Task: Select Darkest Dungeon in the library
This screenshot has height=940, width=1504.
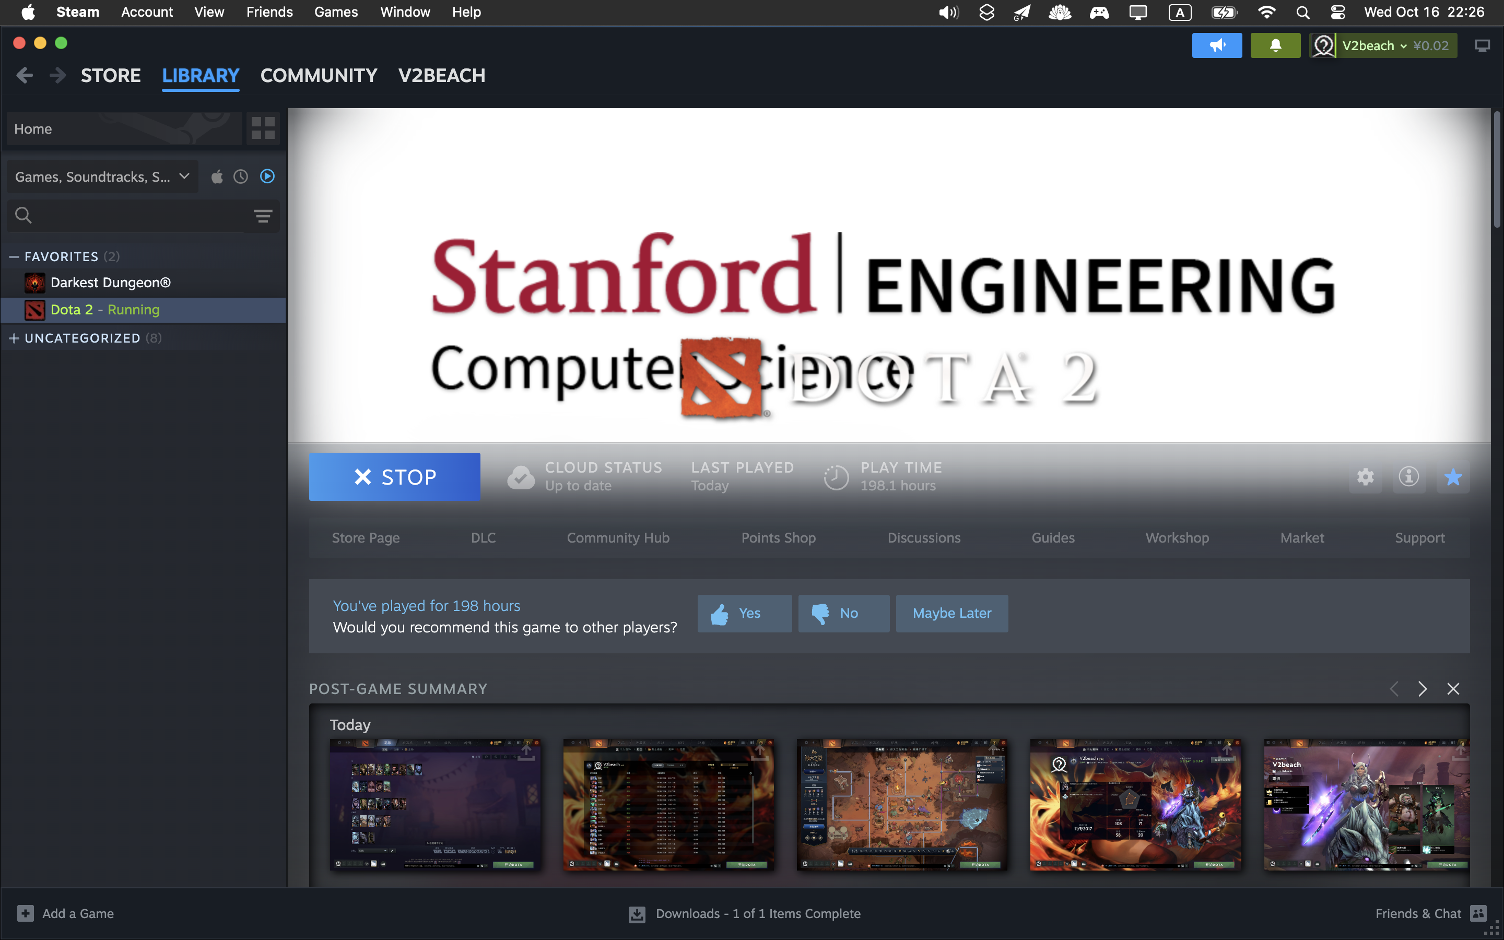Action: click(144, 283)
